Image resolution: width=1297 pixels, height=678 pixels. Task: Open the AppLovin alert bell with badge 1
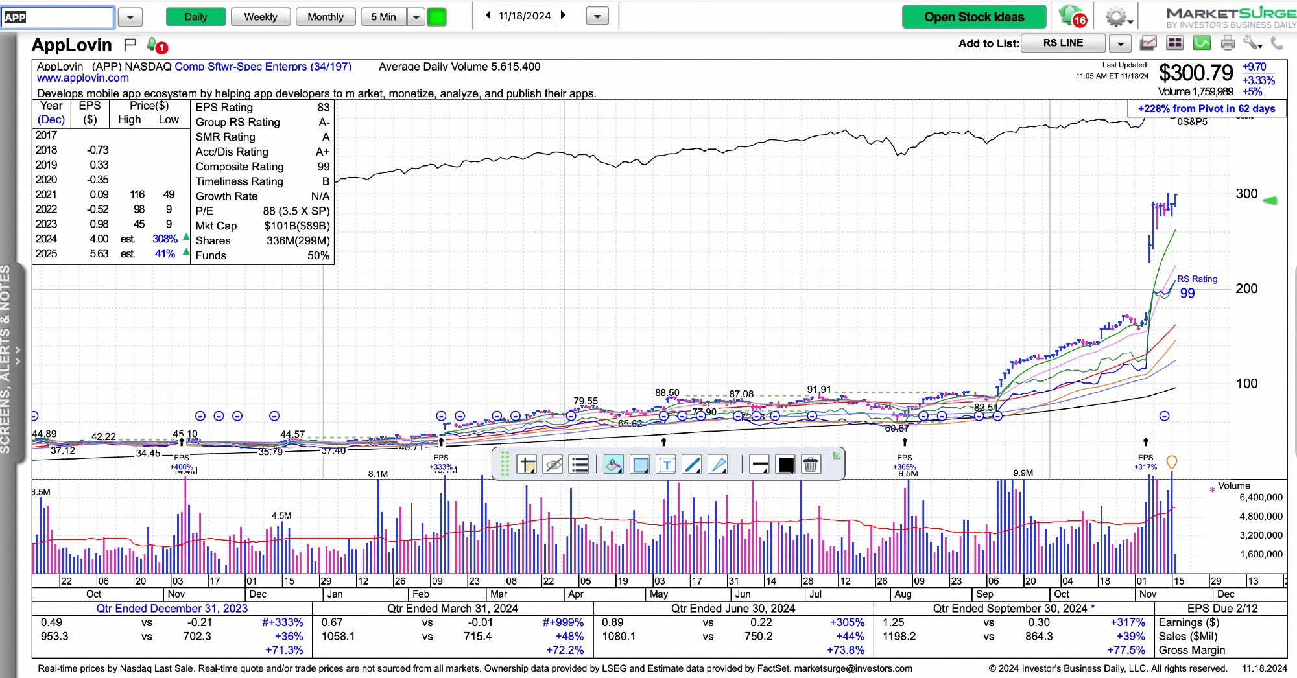156,45
